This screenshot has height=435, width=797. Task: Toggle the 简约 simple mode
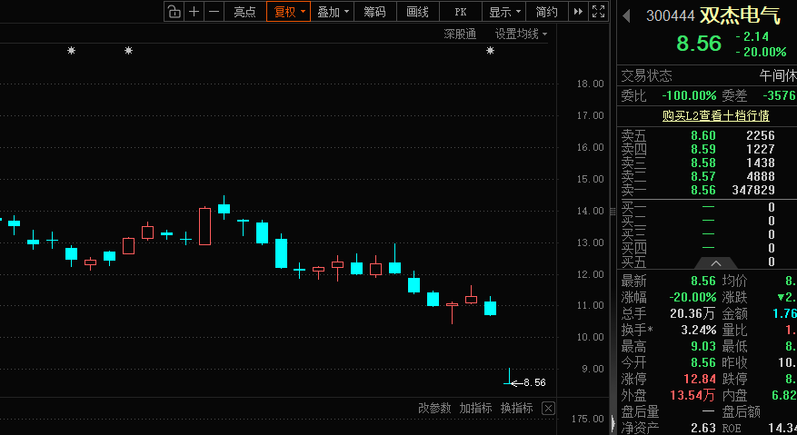(547, 12)
